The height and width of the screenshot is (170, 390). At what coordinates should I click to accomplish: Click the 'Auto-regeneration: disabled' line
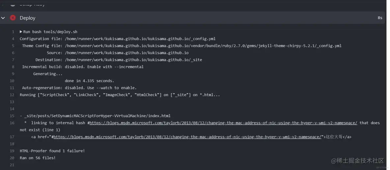[79, 88]
